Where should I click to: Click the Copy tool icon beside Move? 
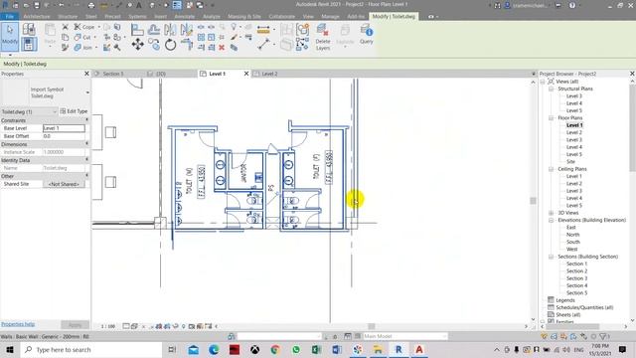tap(154, 44)
